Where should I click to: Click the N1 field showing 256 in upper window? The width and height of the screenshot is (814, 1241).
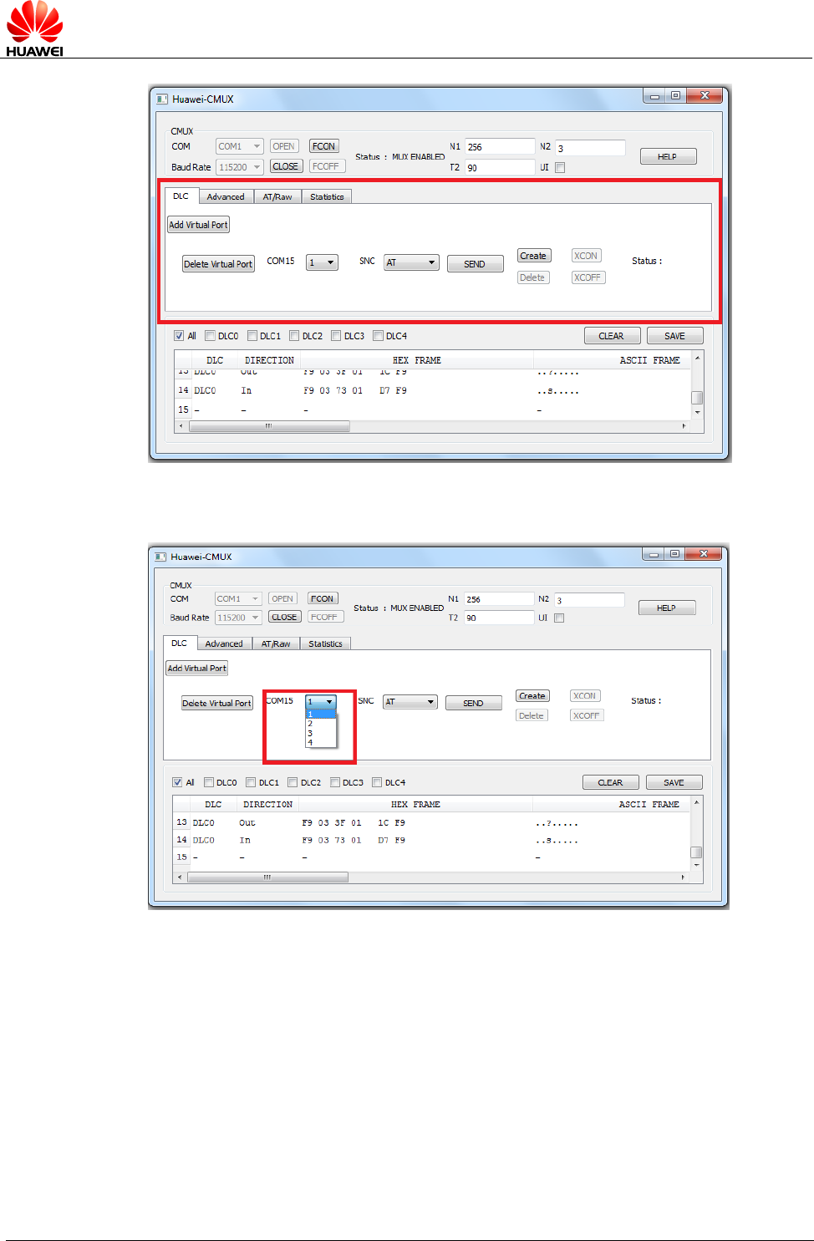pos(500,146)
